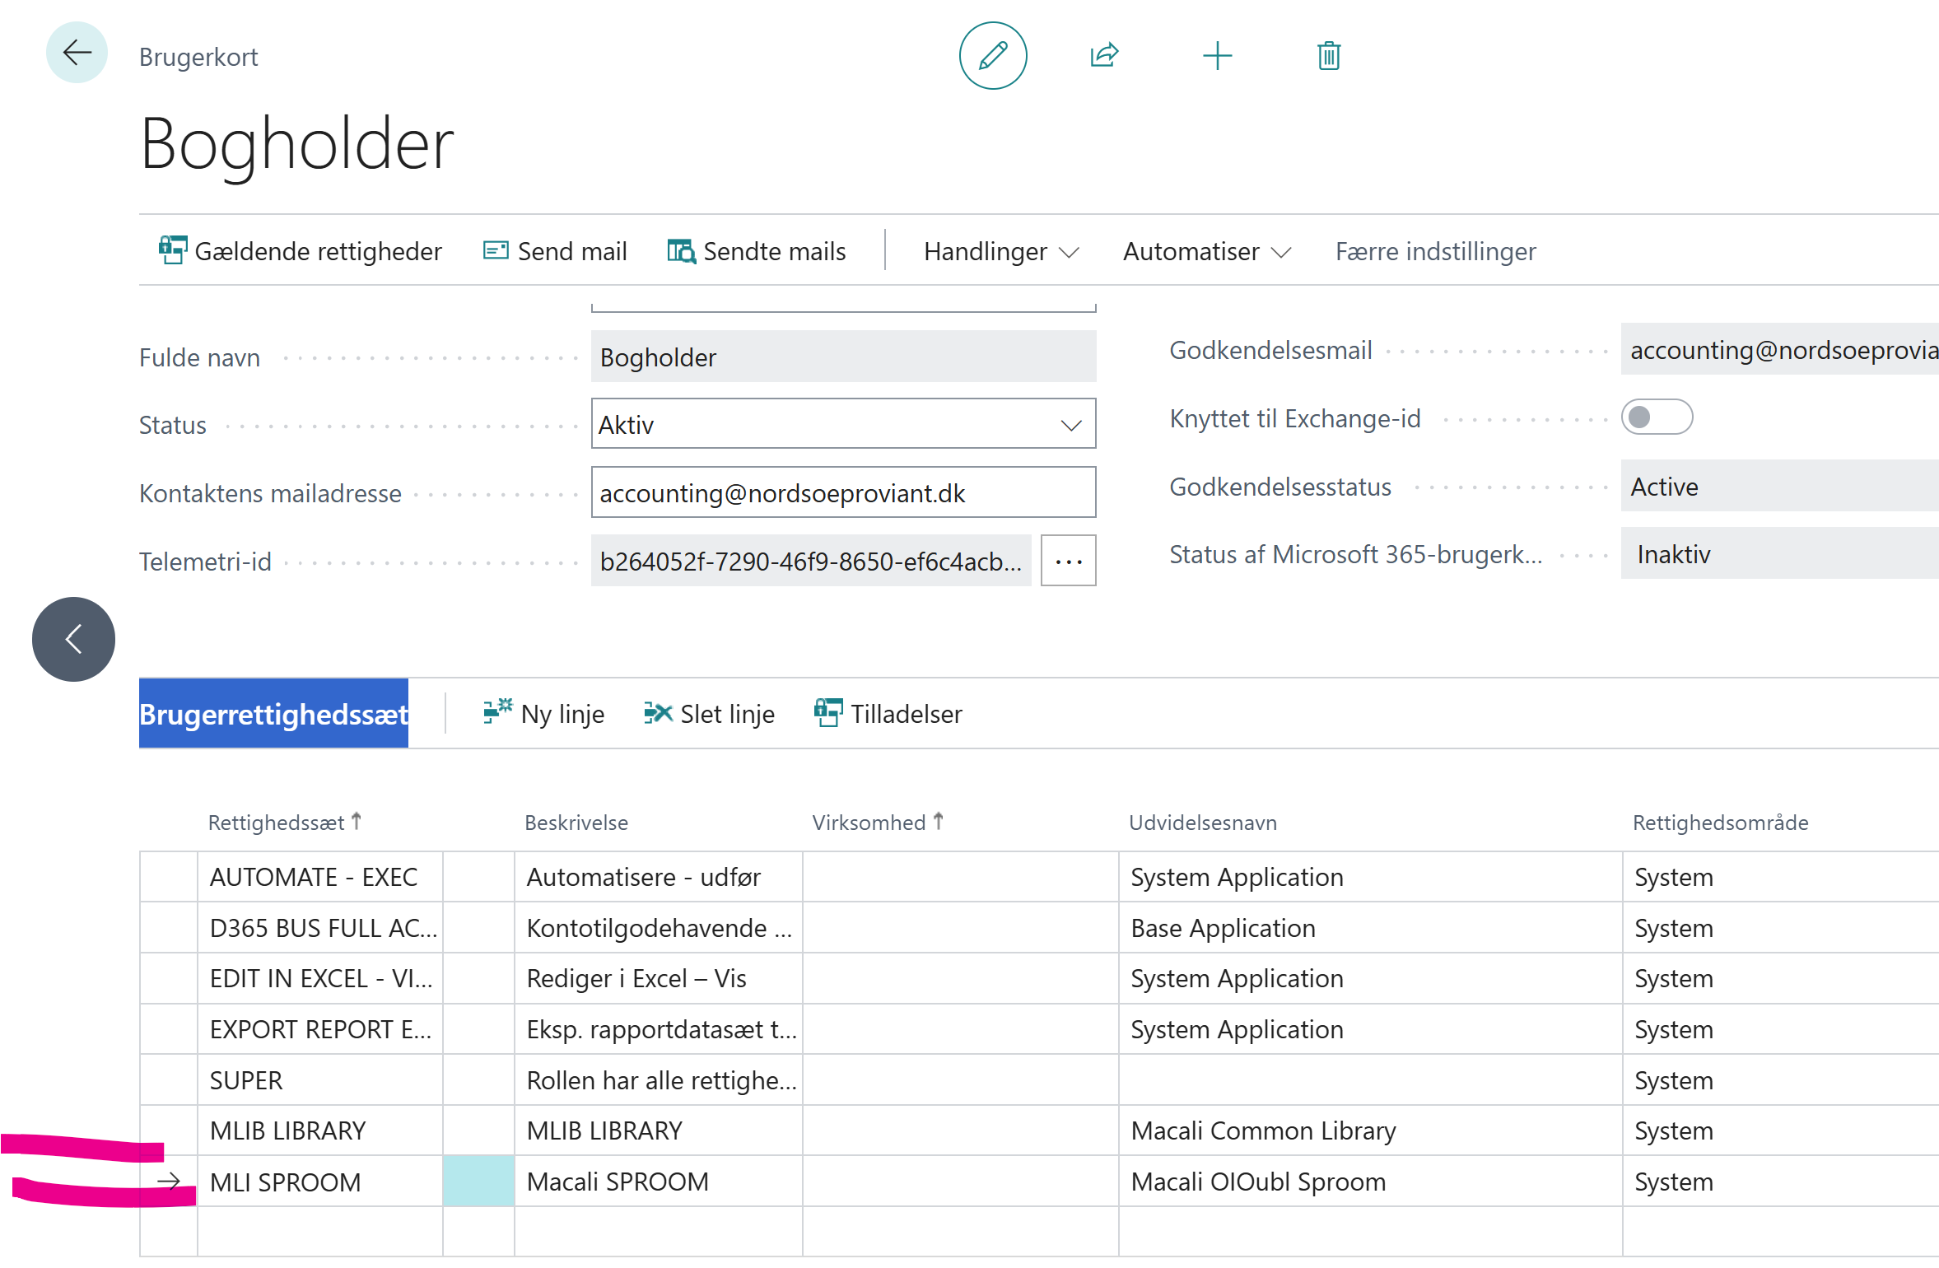Toggle Knyttet til Exchange-id switch

click(x=1656, y=417)
